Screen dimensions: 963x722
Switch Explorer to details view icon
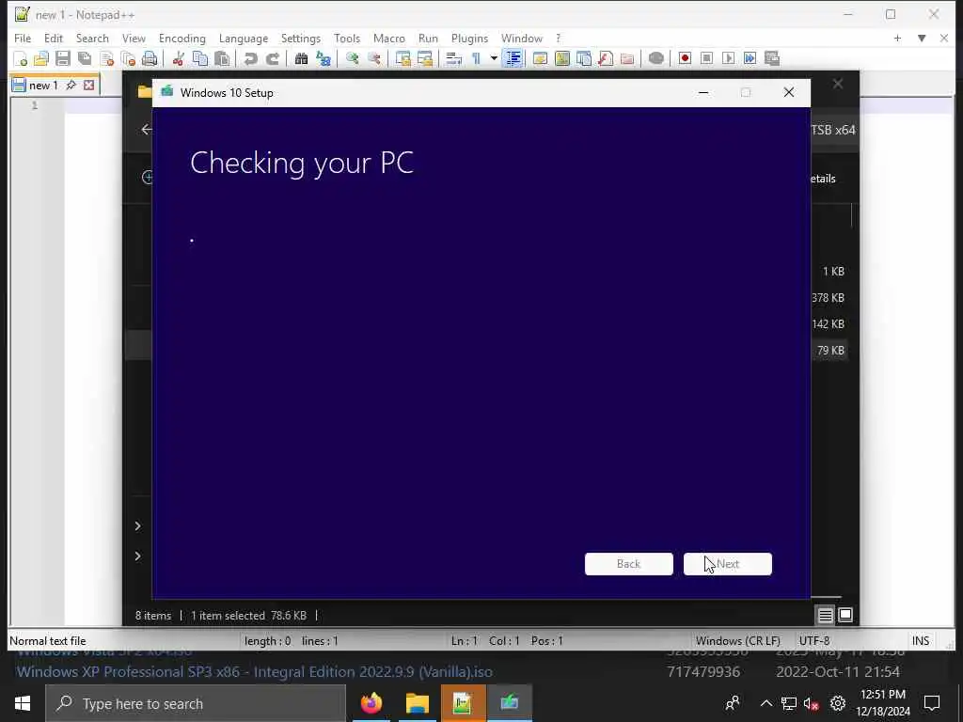tap(825, 615)
